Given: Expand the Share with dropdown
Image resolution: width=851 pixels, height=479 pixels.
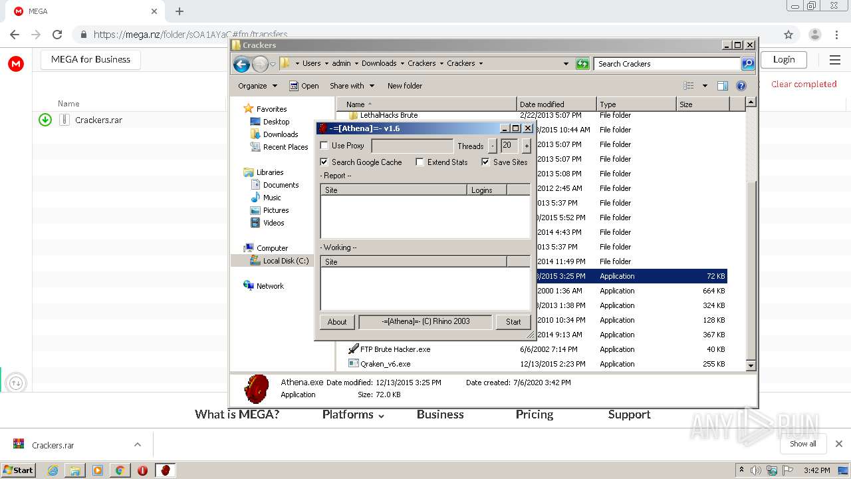Looking at the screenshot, I should point(352,86).
